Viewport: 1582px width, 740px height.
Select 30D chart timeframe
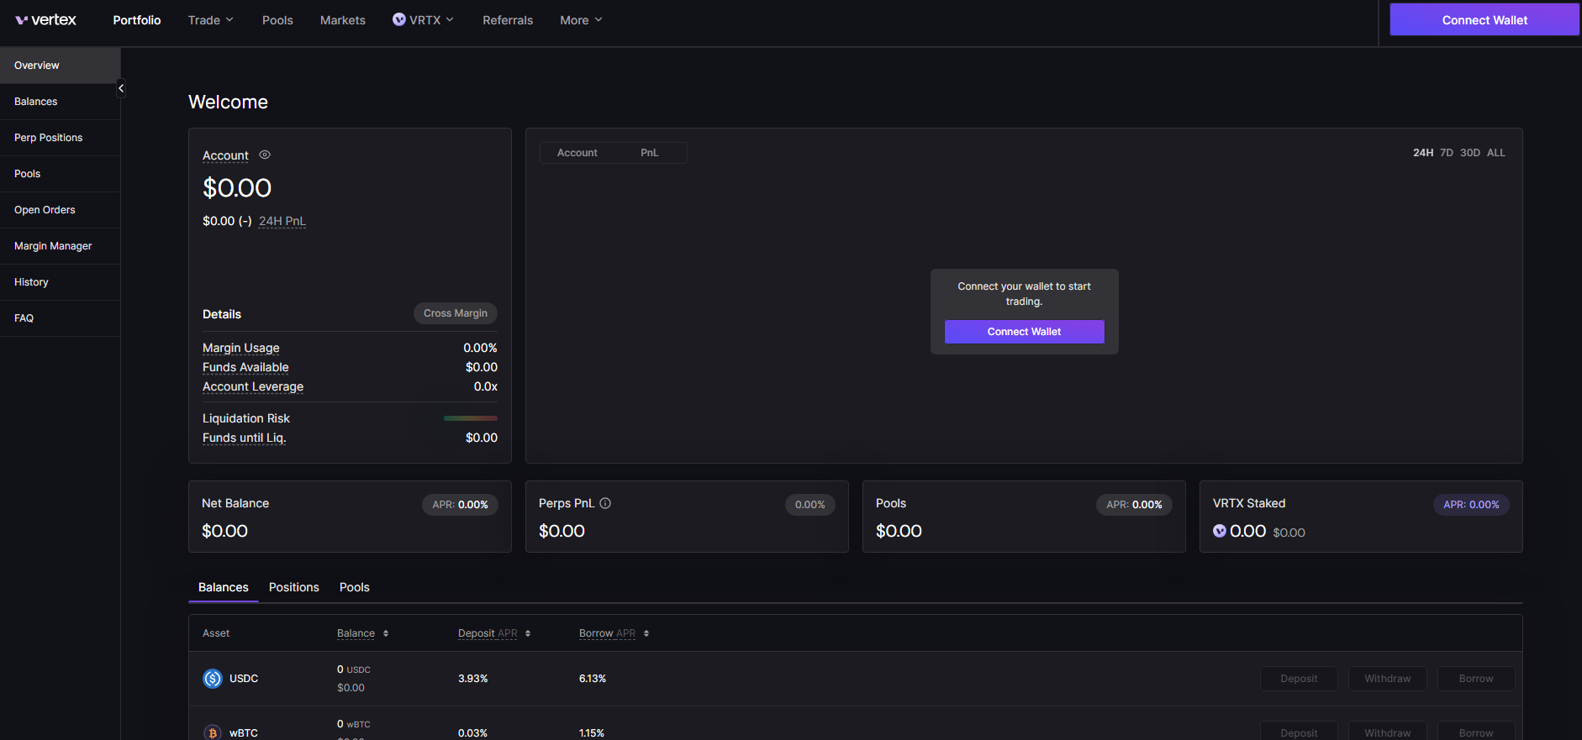point(1470,153)
